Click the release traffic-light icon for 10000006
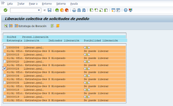 coord(87,48)
